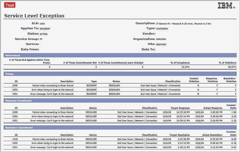
Task: Click the Classification header in the Tickets table
Action: point(173,81)
